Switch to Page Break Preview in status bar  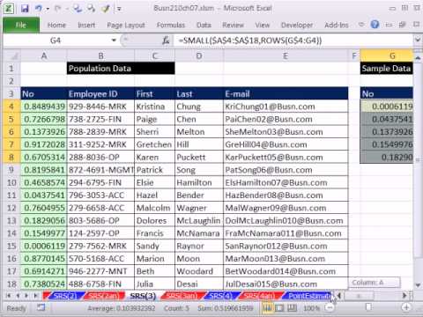click(292, 307)
